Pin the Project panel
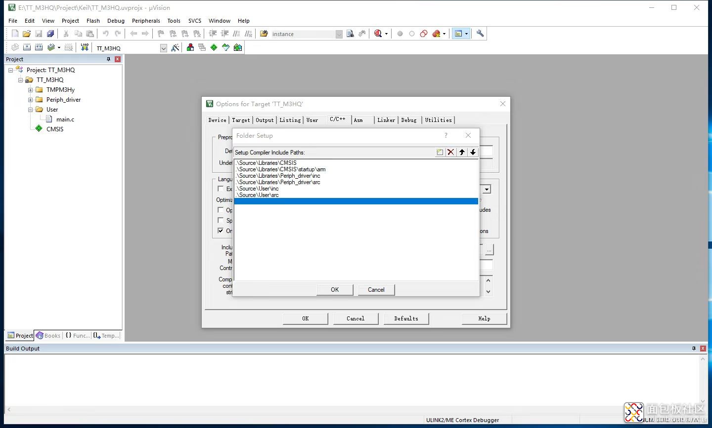Viewport: 712px width, 428px height. [109, 59]
